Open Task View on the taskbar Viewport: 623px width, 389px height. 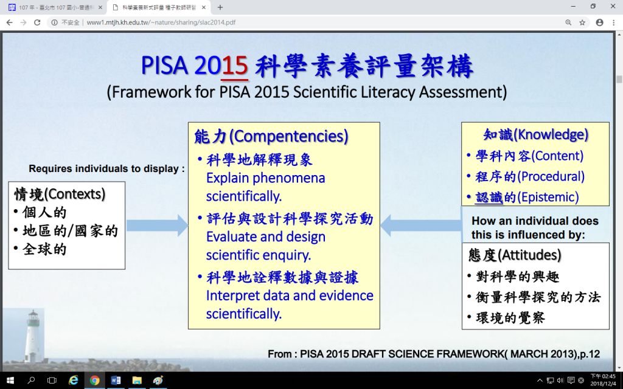tap(52, 380)
